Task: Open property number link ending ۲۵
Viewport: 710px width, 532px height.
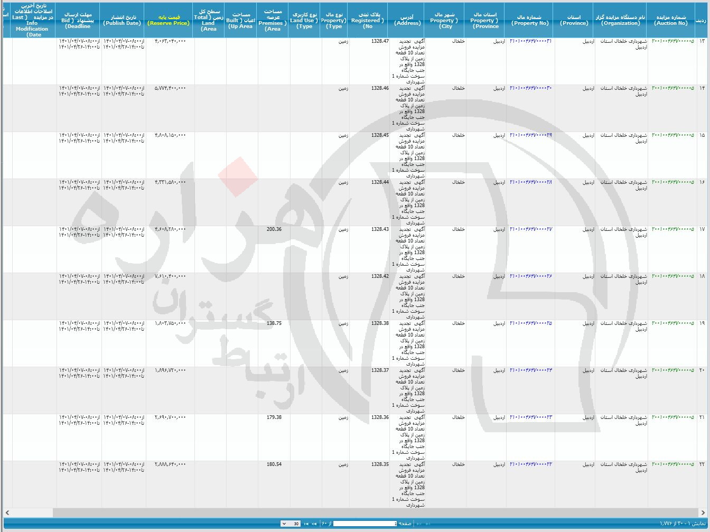Action: click(530, 323)
